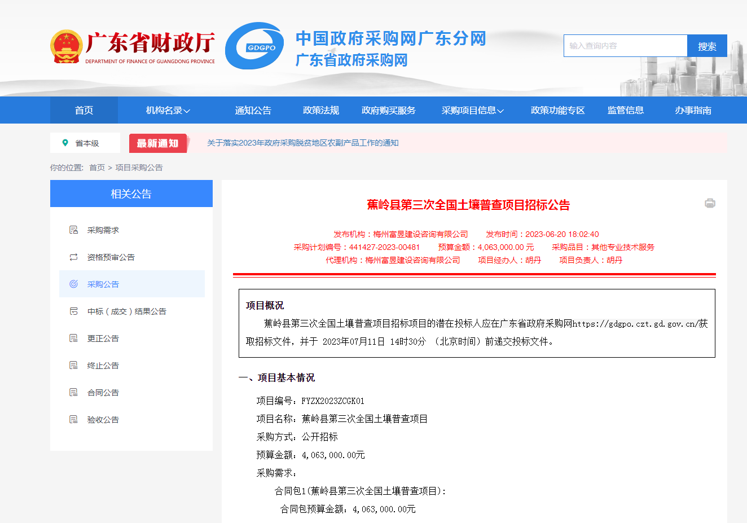This screenshot has width=747, height=523.
Task: Click 首页 in the breadcrumb path
Action: pos(96,168)
